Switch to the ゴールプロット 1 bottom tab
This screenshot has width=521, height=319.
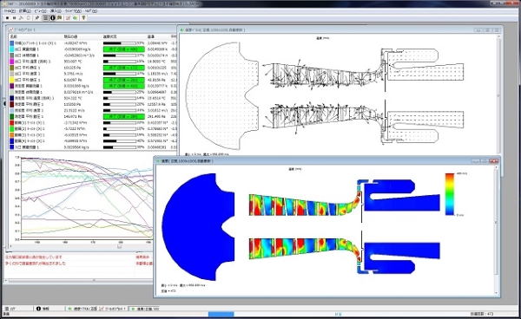click(113, 309)
